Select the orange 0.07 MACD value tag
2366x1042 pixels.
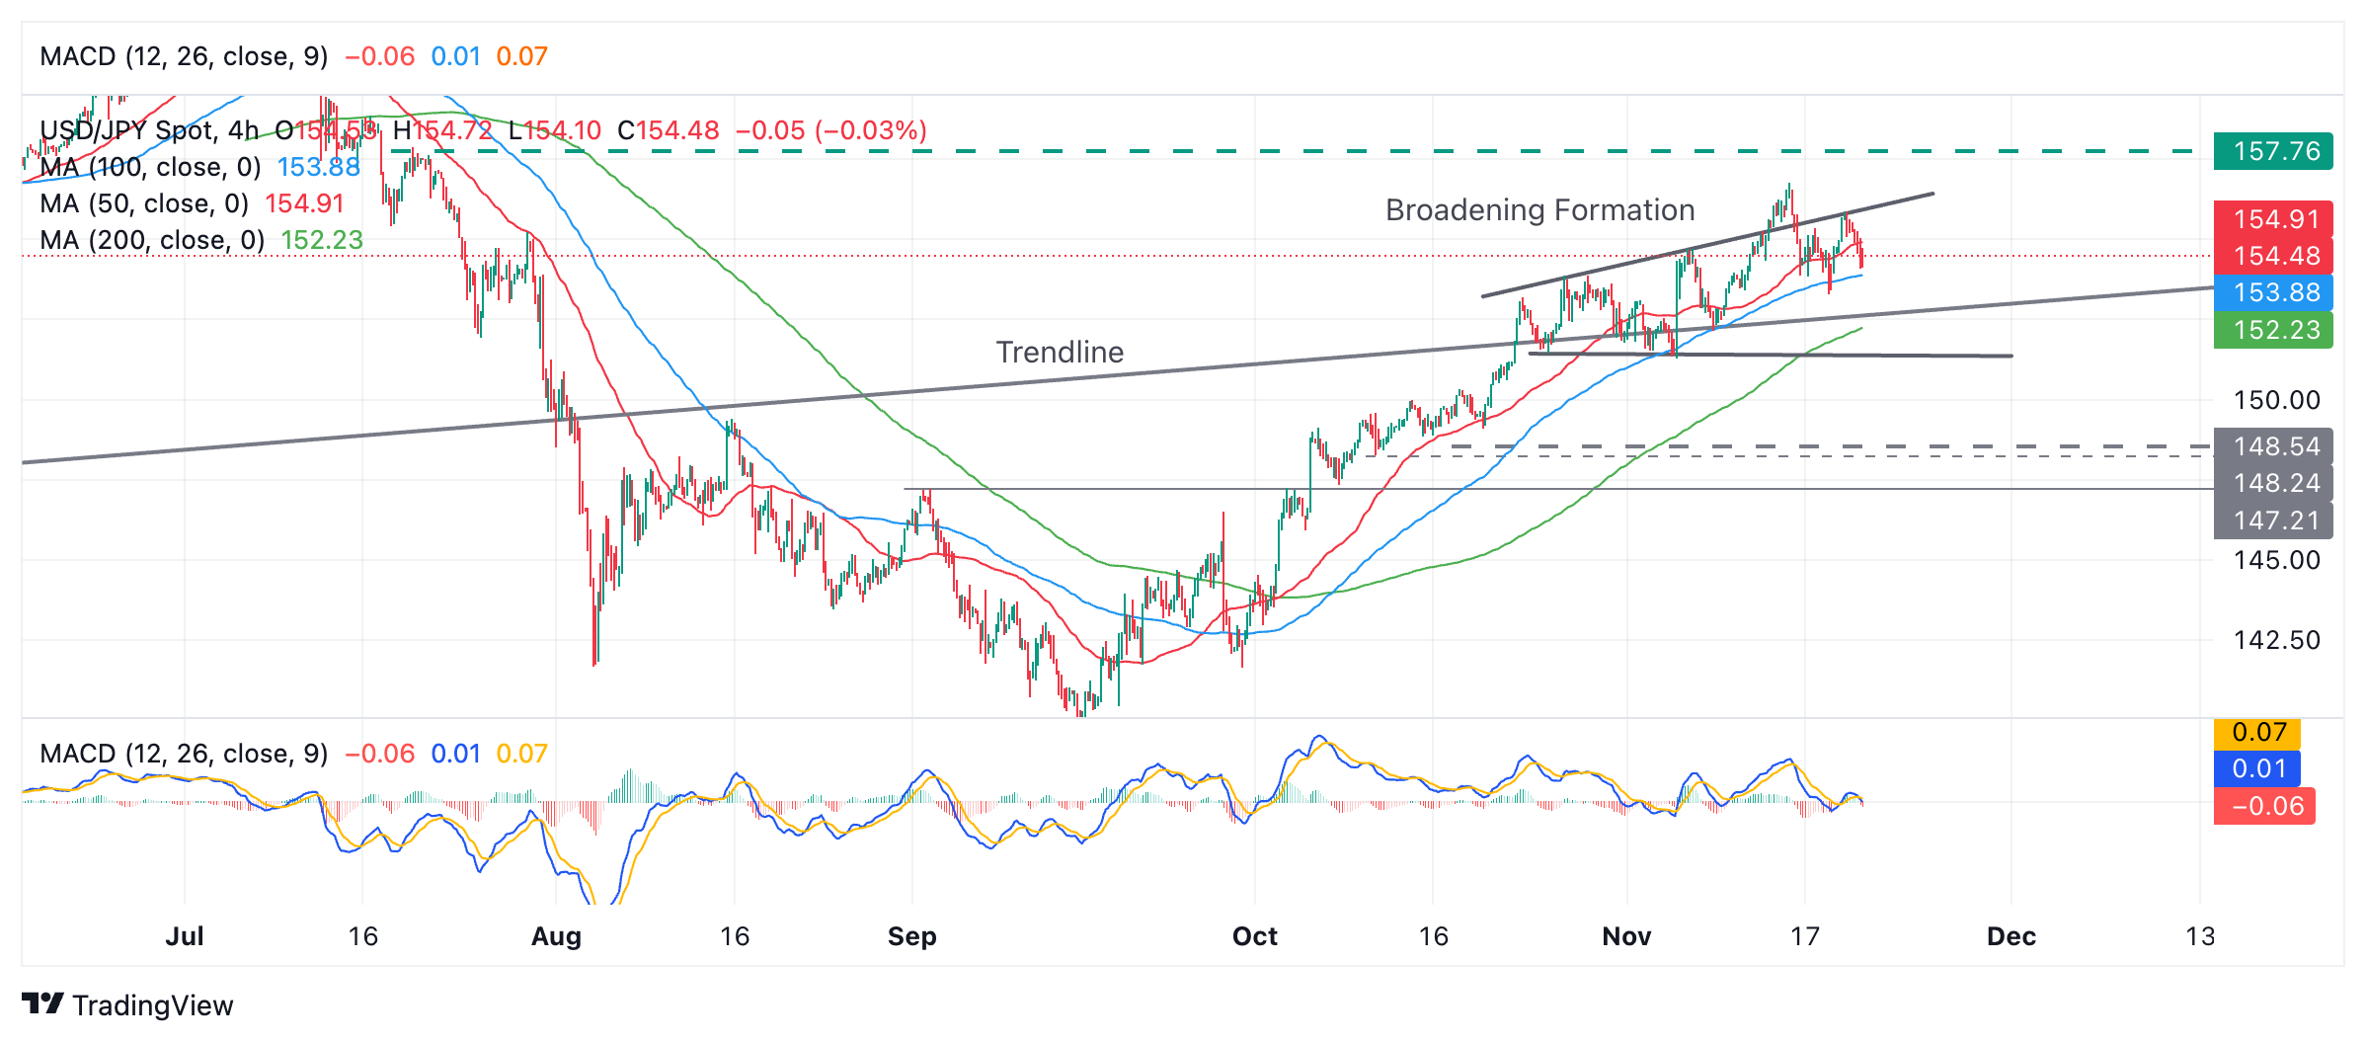(2258, 732)
